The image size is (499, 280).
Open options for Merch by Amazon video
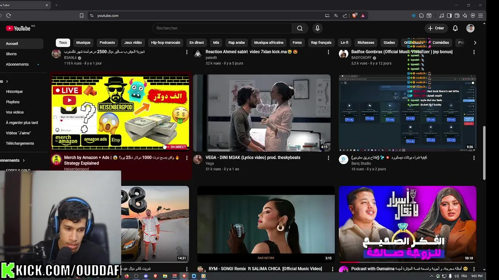point(187,158)
